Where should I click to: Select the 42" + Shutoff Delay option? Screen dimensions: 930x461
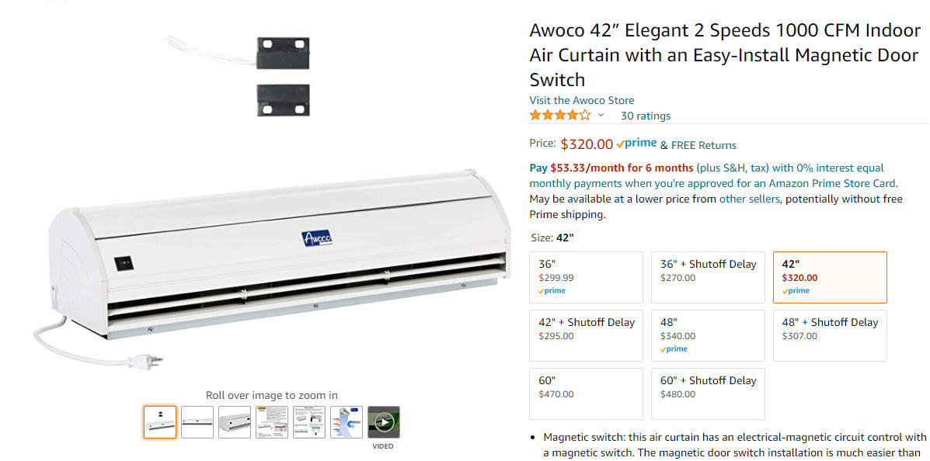click(x=586, y=335)
